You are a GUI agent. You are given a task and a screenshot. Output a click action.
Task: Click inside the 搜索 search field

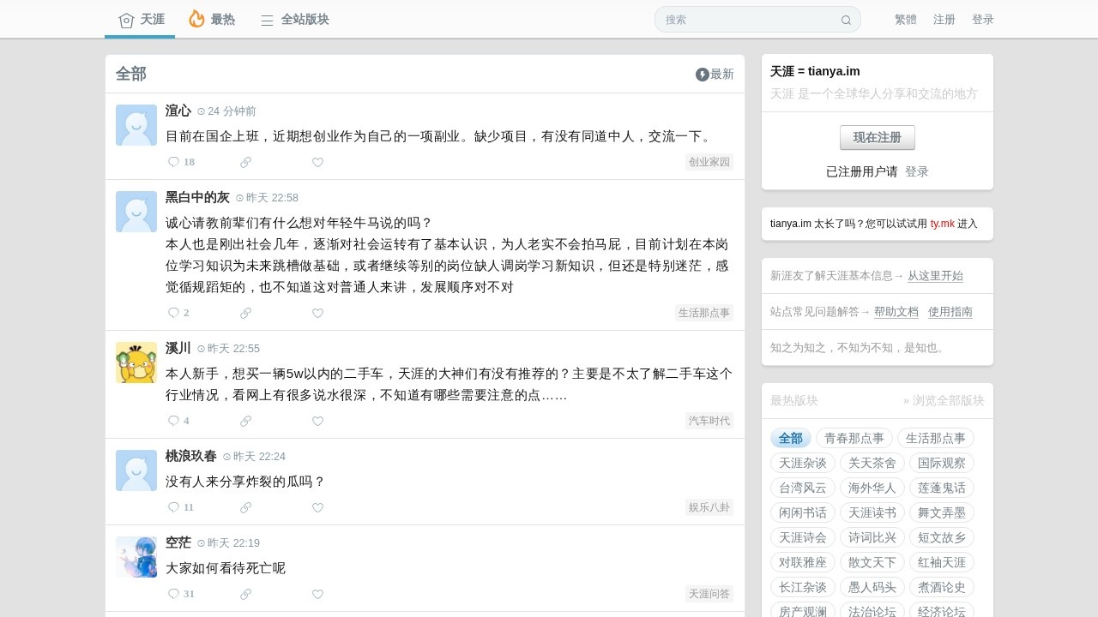point(746,20)
